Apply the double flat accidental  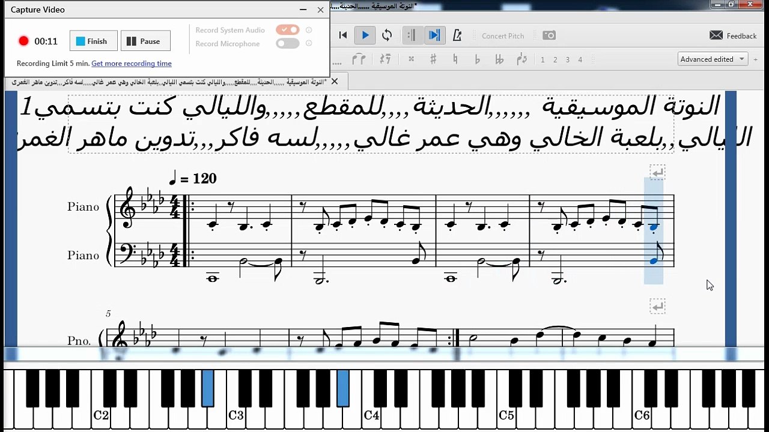[499, 59]
